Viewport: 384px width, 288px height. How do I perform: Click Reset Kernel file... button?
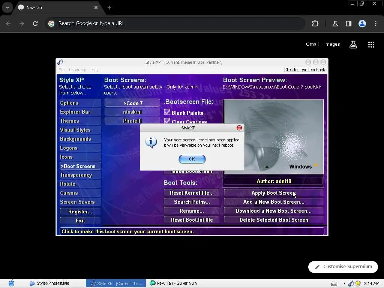click(192, 193)
